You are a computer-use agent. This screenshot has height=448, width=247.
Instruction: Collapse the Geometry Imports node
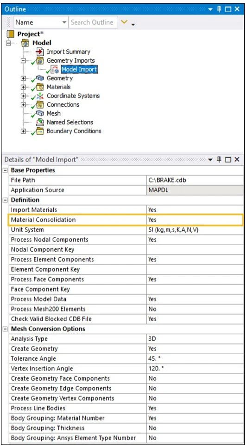[23, 60]
